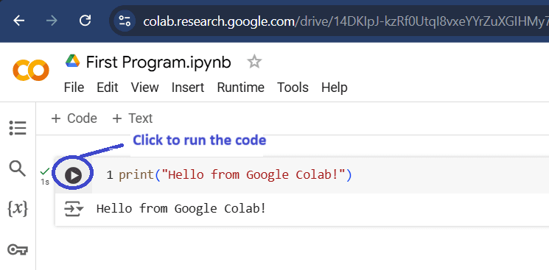549x270 pixels.
Task: Run the code cell with the play button
Action: click(73, 175)
